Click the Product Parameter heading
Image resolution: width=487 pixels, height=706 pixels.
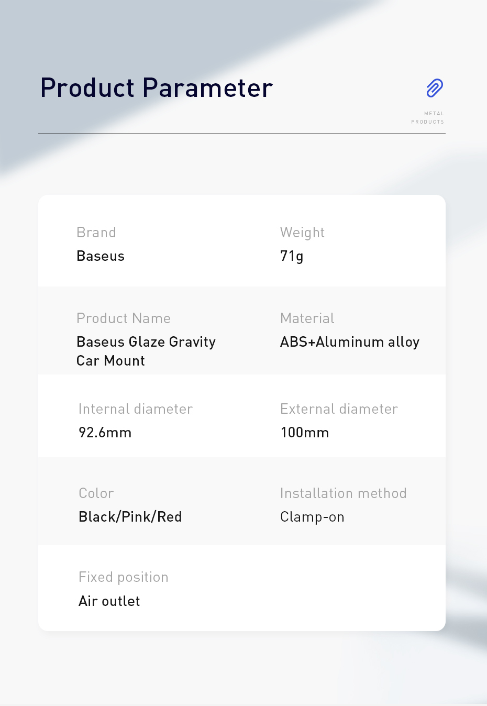[x=157, y=88]
